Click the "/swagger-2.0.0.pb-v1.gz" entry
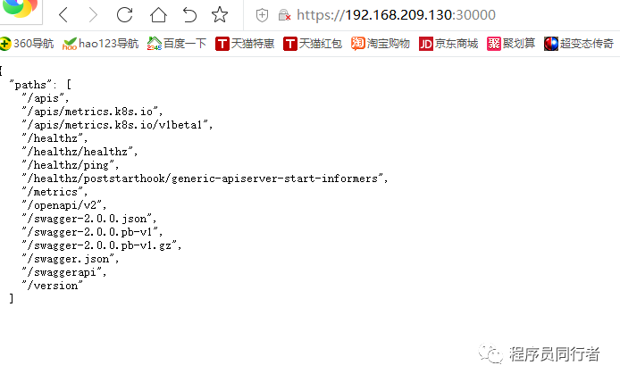This screenshot has height=382, width=620. click(x=99, y=245)
